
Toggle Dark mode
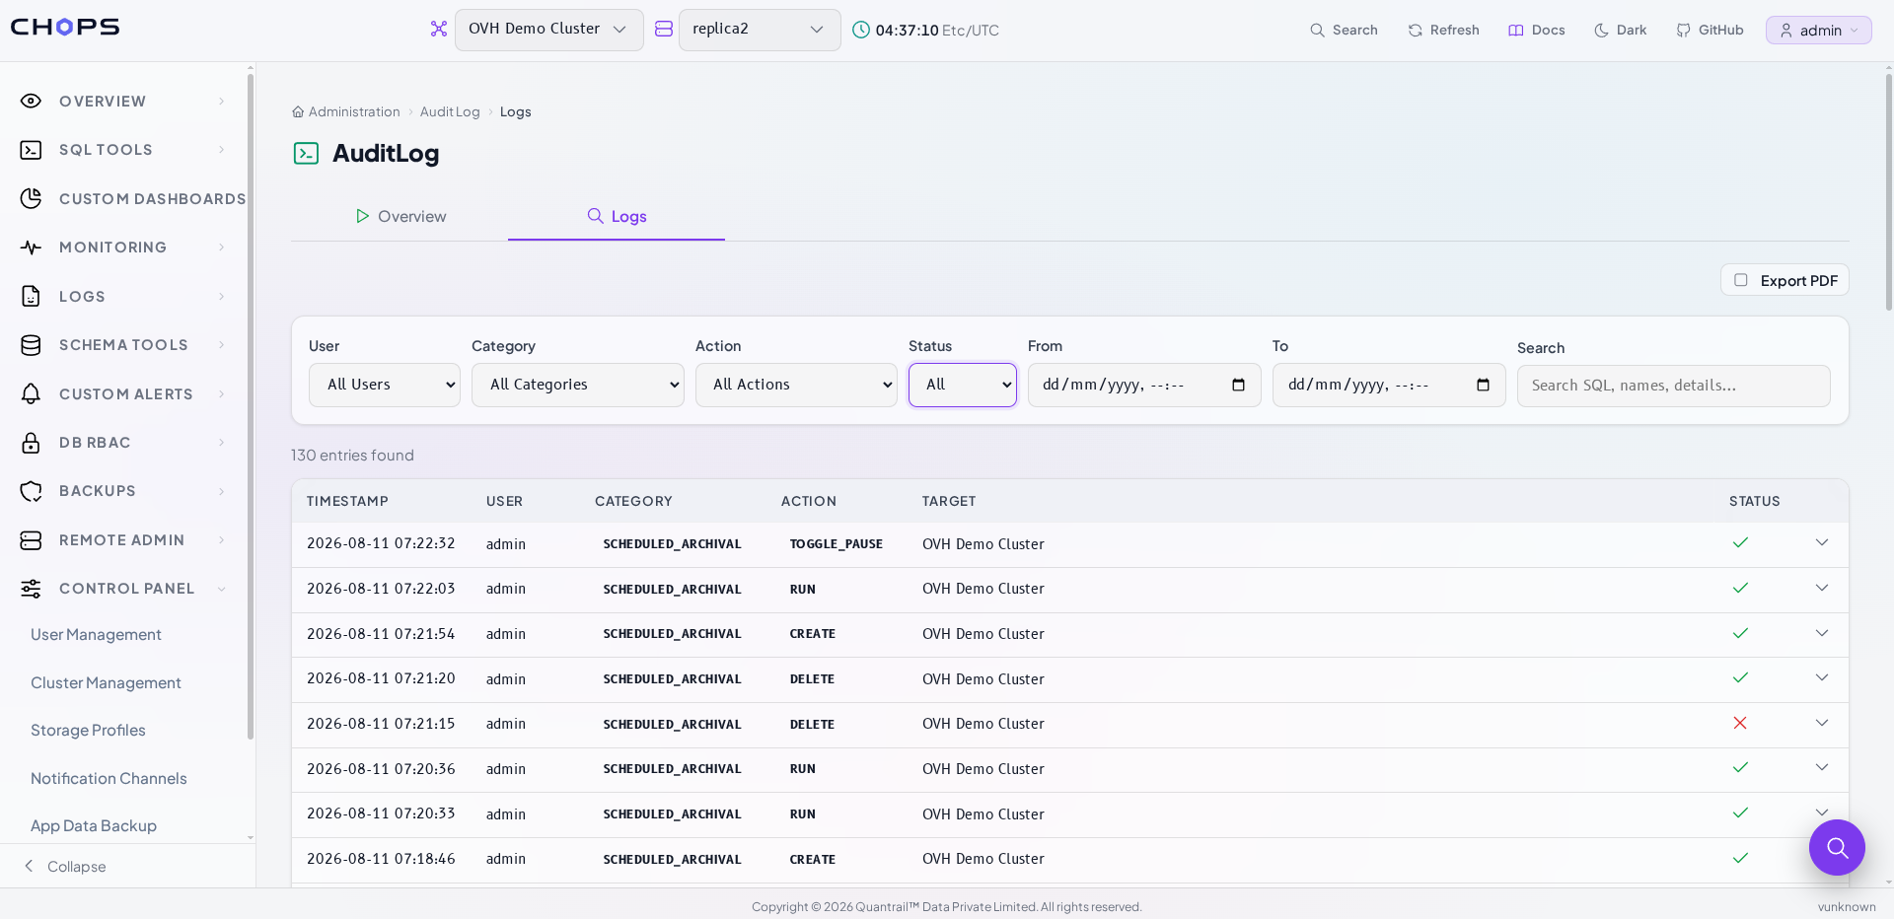coord(1620,30)
